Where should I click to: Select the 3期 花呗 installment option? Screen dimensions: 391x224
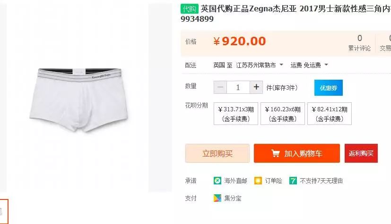coord(235,114)
